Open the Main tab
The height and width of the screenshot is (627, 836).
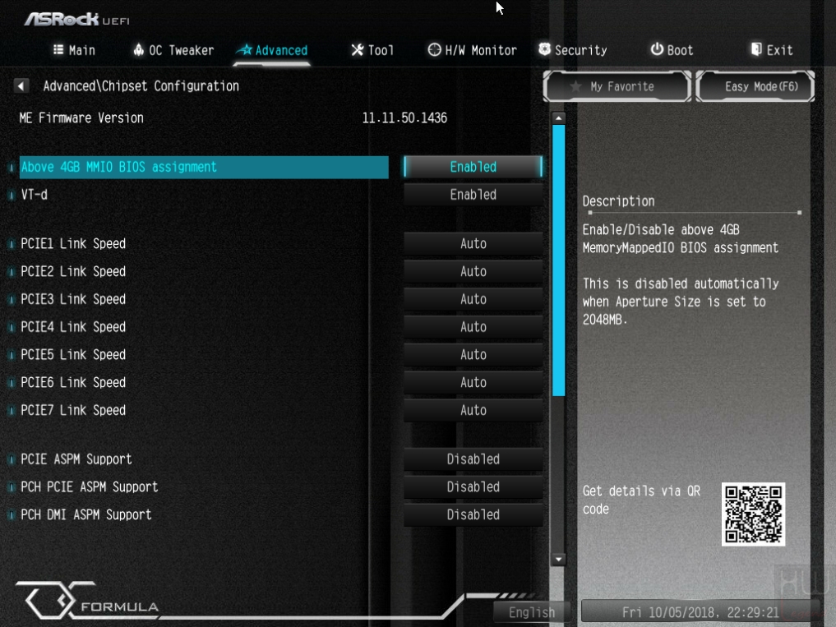[x=75, y=50]
